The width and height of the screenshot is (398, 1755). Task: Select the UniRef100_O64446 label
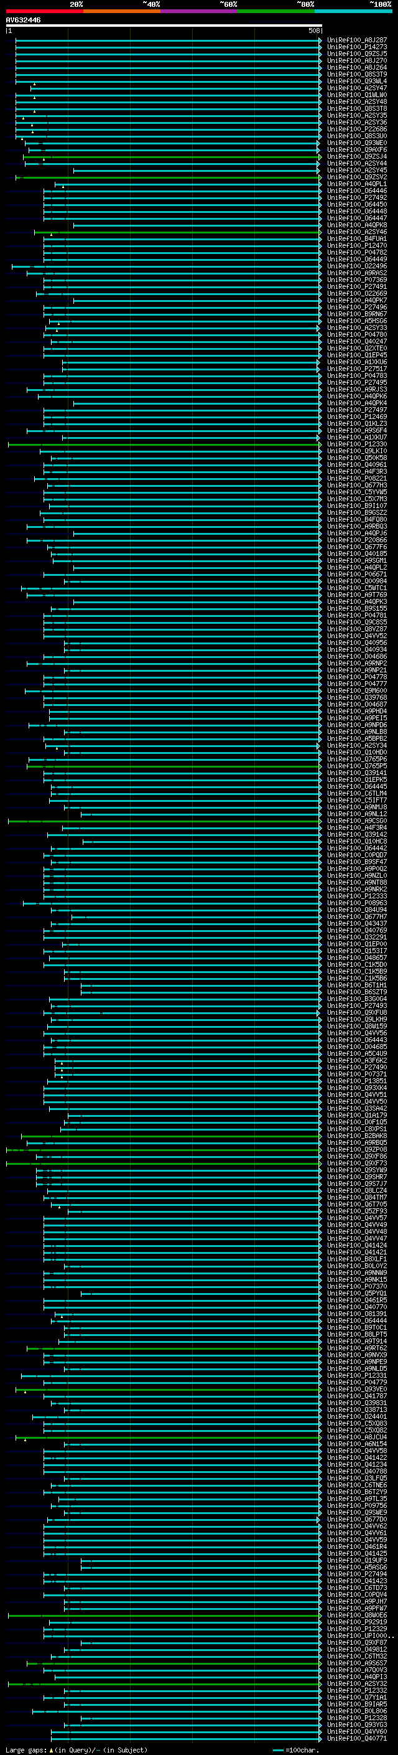pyautogui.click(x=356, y=191)
